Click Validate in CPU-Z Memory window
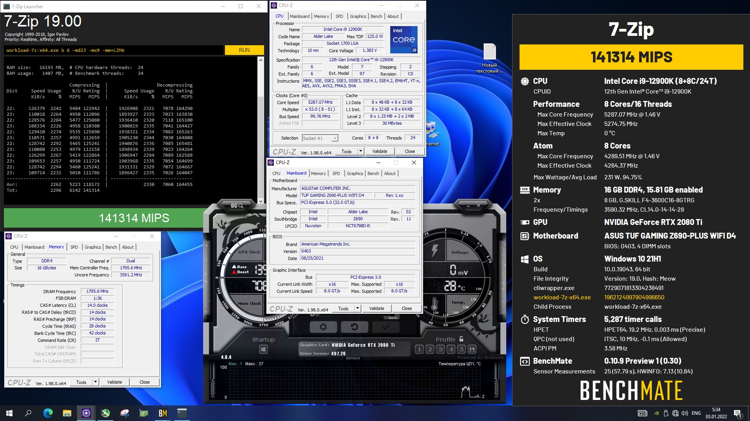This screenshot has height=421, width=750. tap(114, 382)
